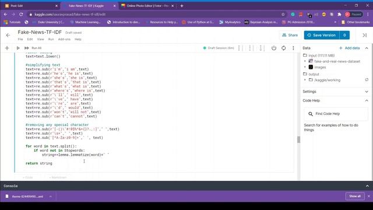Click the Share button
Image resolution: width=373 pixels, height=210 pixels.
point(290,35)
